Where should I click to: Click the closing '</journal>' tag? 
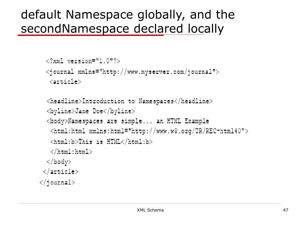(x=57, y=182)
